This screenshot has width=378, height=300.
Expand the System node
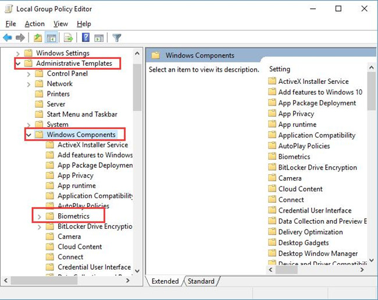[x=28, y=125]
